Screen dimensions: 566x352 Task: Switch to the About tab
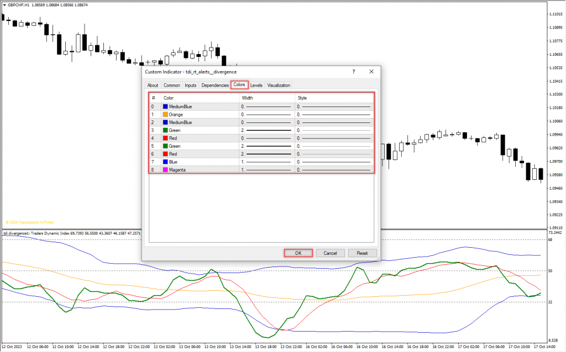[x=153, y=86]
